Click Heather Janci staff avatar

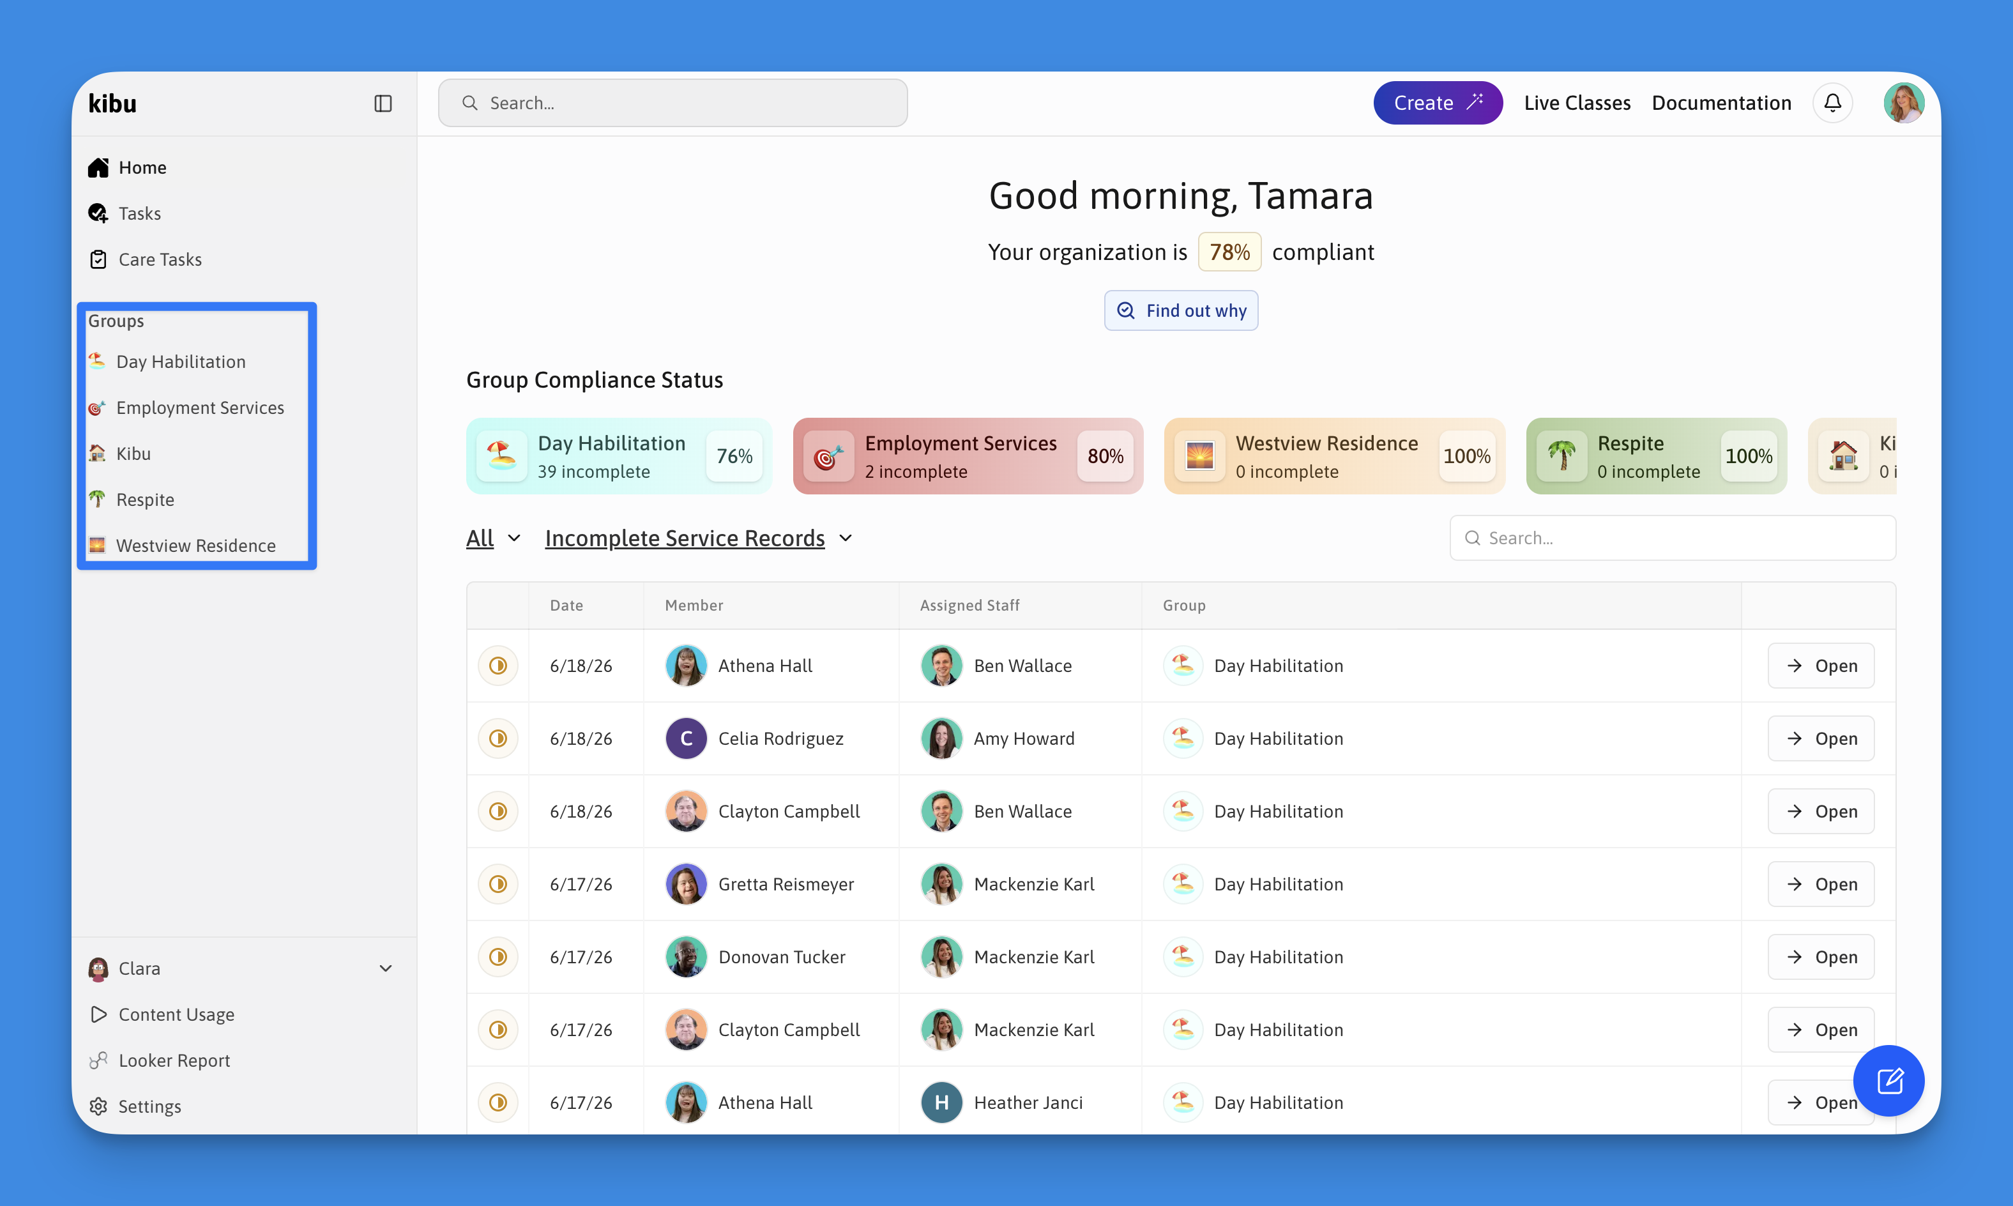coord(941,1102)
